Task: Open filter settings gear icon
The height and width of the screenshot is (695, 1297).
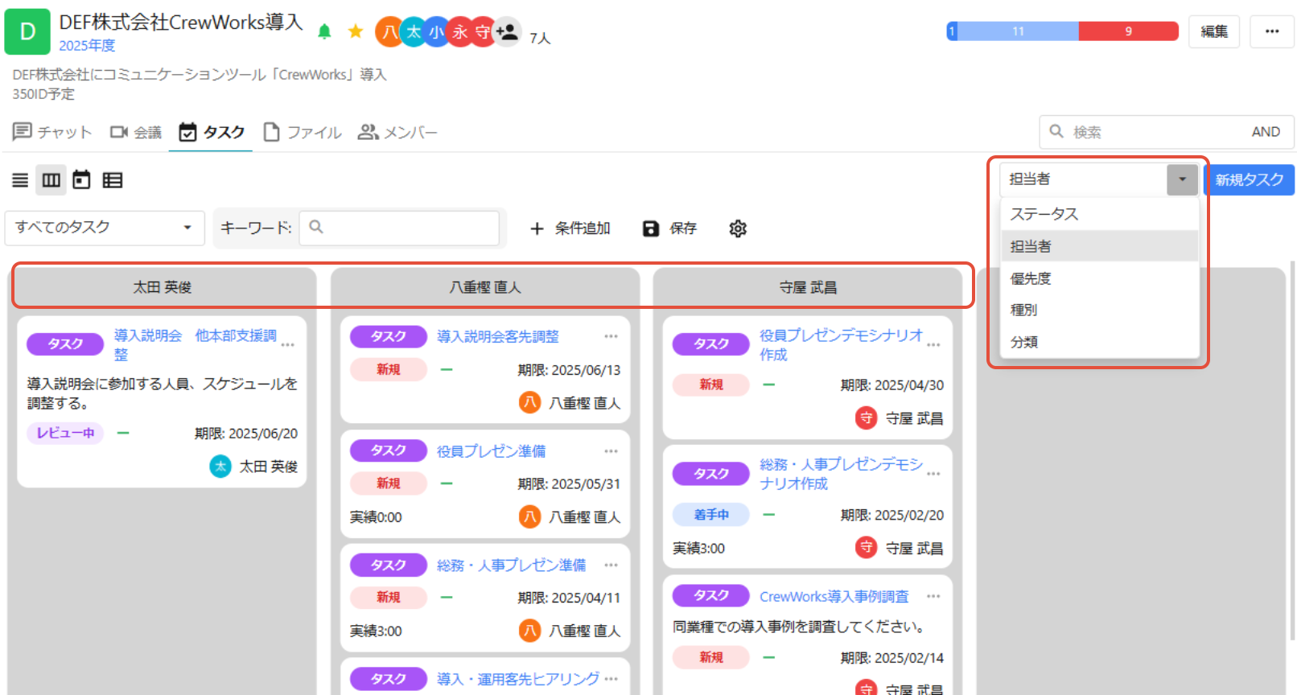Action: pos(738,228)
